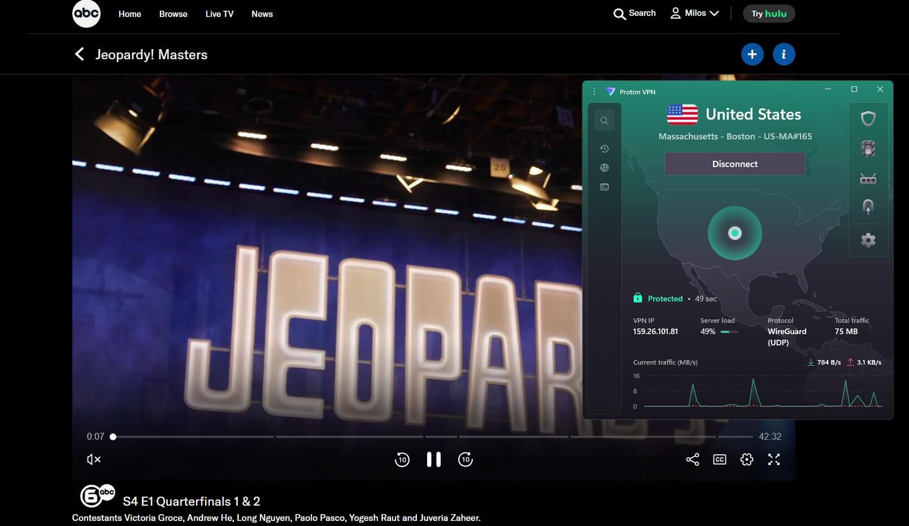This screenshot has width=909, height=526.
Task: Click the Proton VPN logo in title bar
Action: (x=610, y=91)
